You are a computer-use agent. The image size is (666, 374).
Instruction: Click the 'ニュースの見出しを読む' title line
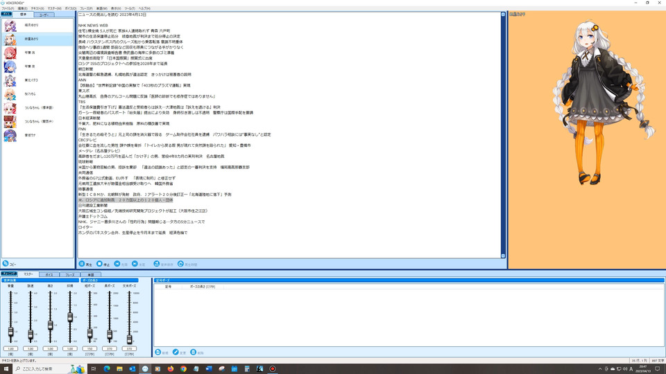pos(112,15)
